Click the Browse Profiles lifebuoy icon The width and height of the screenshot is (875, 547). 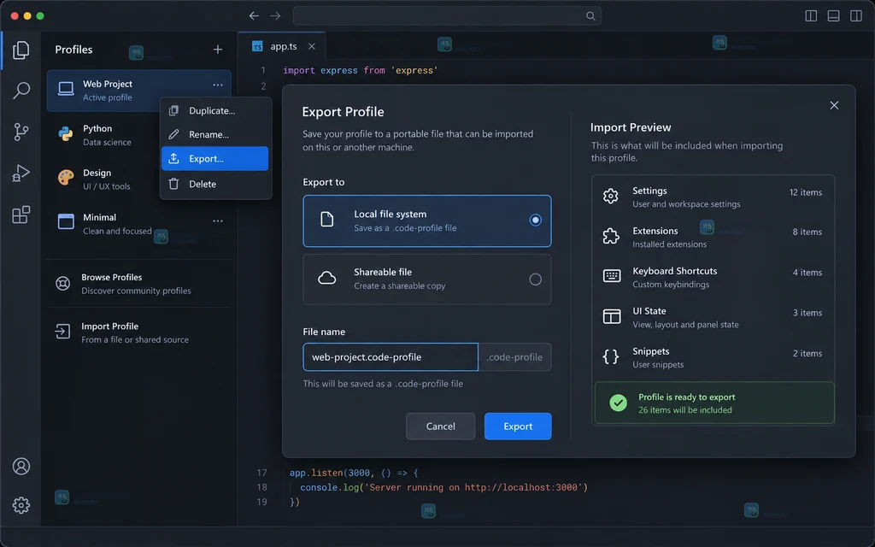(x=63, y=284)
